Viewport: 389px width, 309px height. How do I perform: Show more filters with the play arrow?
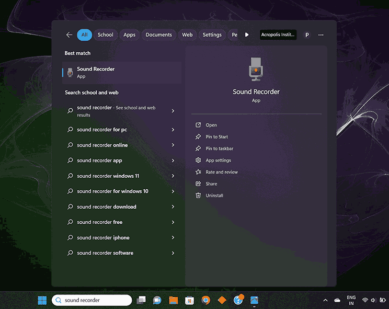tap(247, 35)
